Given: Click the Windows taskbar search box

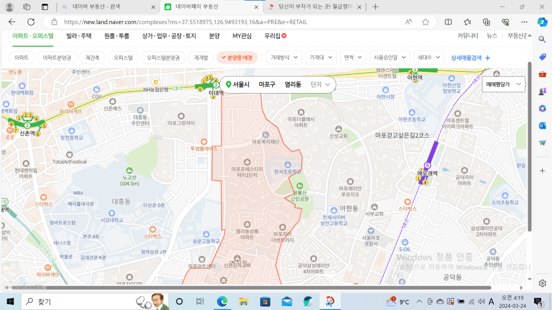Looking at the screenshot, I should coord(95,301).
